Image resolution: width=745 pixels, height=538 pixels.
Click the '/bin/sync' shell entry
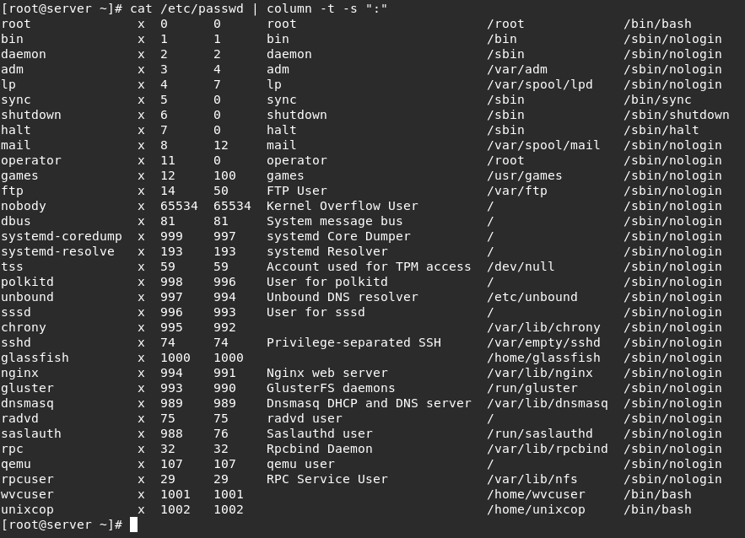[657, 100]
